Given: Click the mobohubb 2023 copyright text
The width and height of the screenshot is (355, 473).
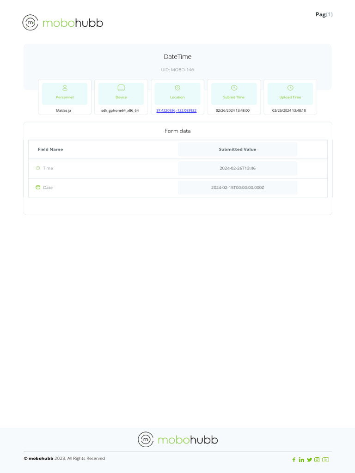Looking at the screenshot, I should [64, 458].
